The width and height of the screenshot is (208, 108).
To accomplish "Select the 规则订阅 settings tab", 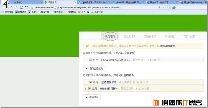I will [x=110, y=36].
